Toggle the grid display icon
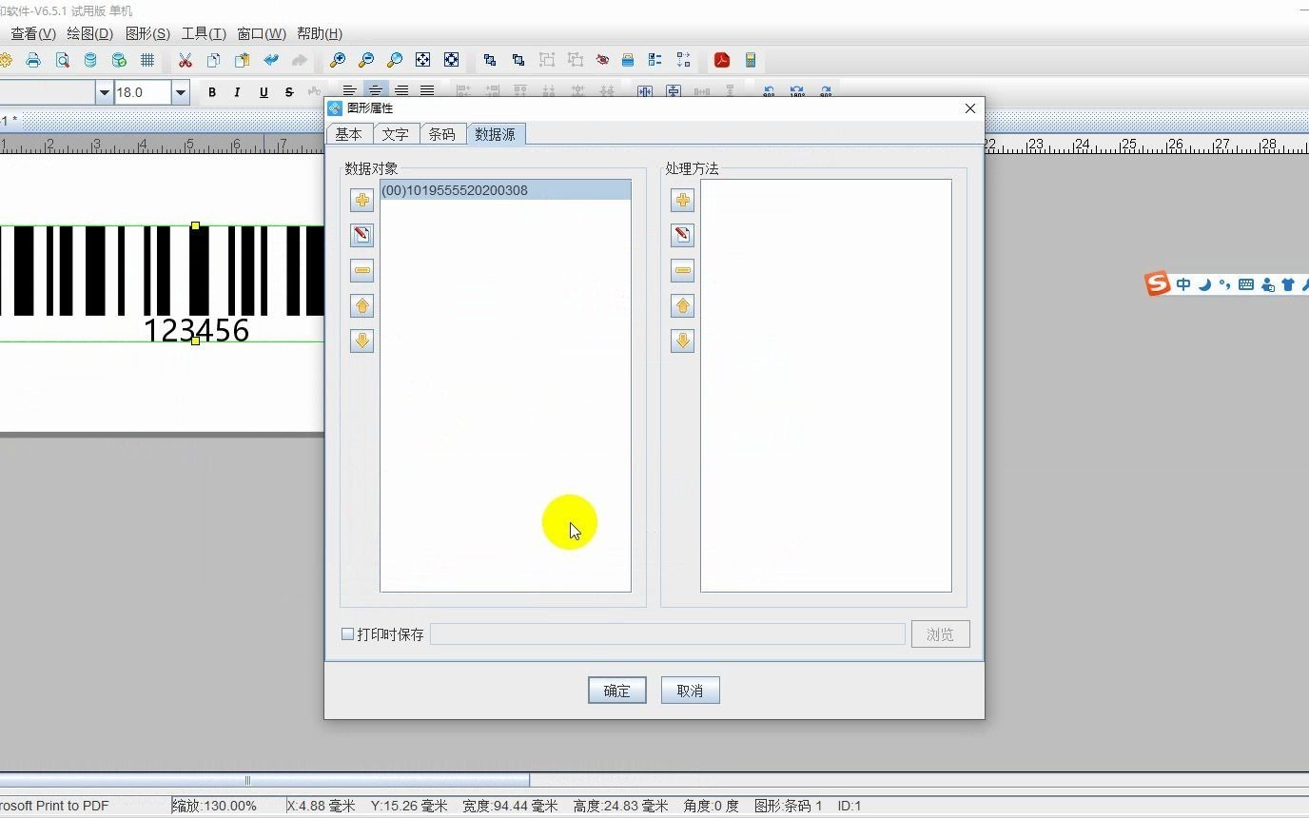Image resolution: width=1309 pixels, height=818 pixels. point(147,60)
